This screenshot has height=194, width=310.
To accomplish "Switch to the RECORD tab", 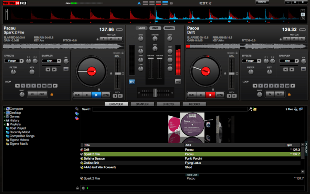I will [194, 104].
